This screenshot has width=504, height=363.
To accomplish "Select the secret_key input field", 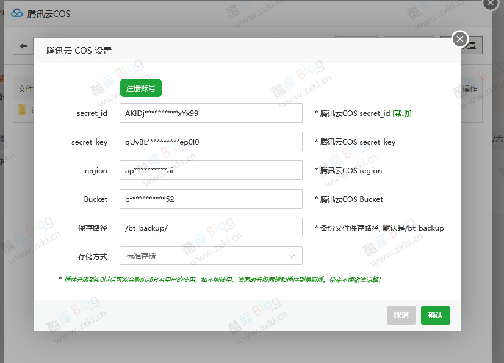I will pos(211,142).
